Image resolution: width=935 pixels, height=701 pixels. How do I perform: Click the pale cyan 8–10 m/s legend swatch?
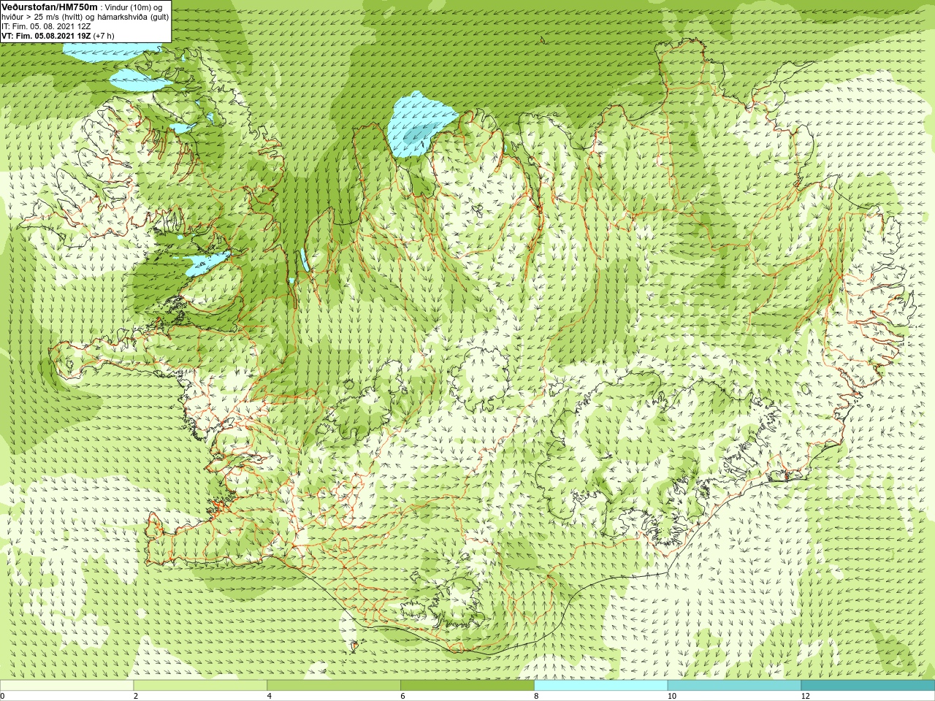(x=601, y=686)
